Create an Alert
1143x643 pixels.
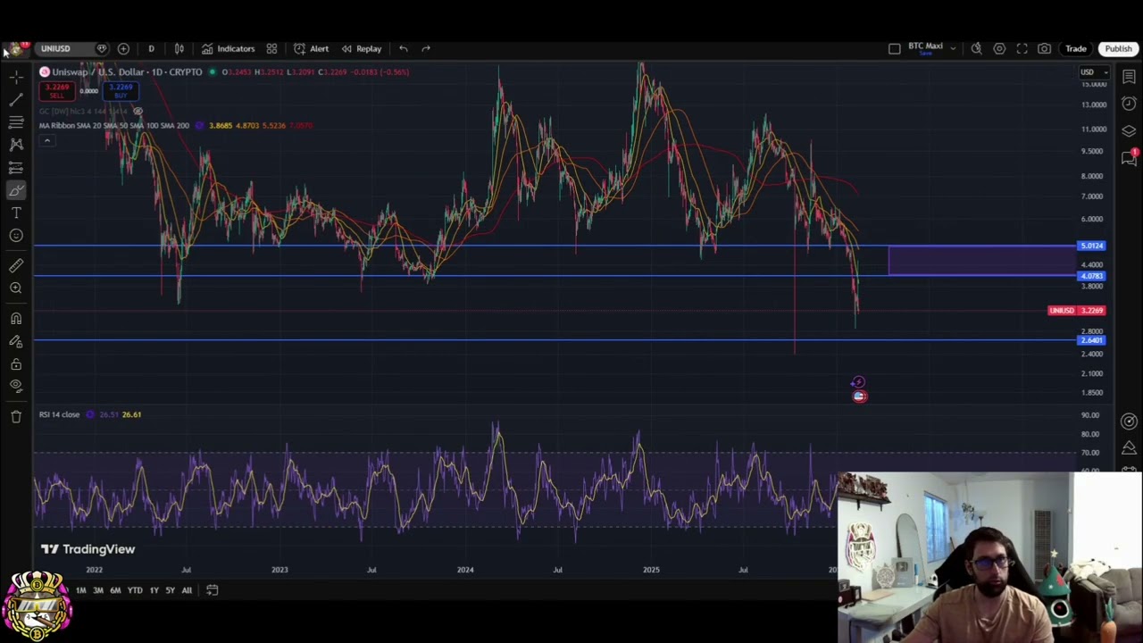click(x=312, y=49)
